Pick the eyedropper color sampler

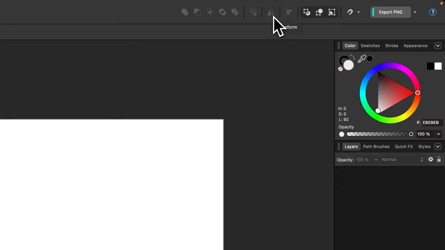362,59
